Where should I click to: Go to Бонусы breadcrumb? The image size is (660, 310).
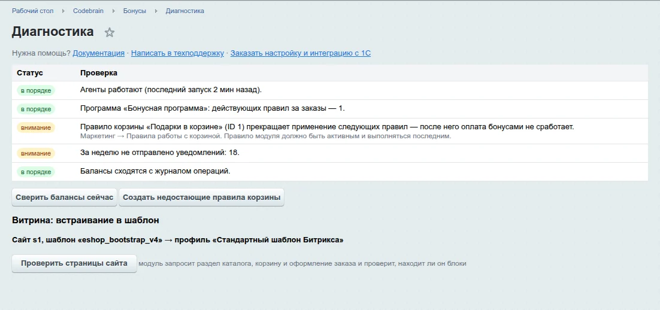[x=135, y=11]
